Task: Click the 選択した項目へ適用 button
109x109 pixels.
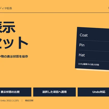Action: (54, 92)
